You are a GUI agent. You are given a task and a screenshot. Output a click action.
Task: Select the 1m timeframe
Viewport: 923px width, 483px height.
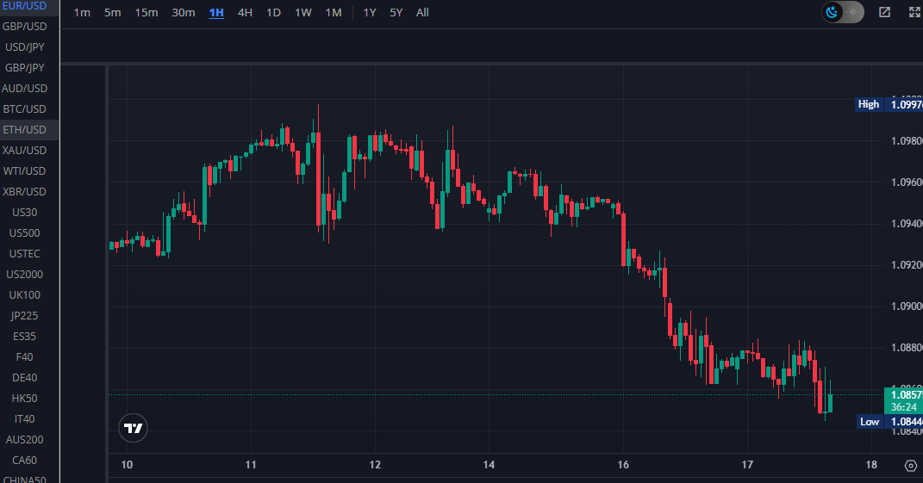tap(82, 12)
